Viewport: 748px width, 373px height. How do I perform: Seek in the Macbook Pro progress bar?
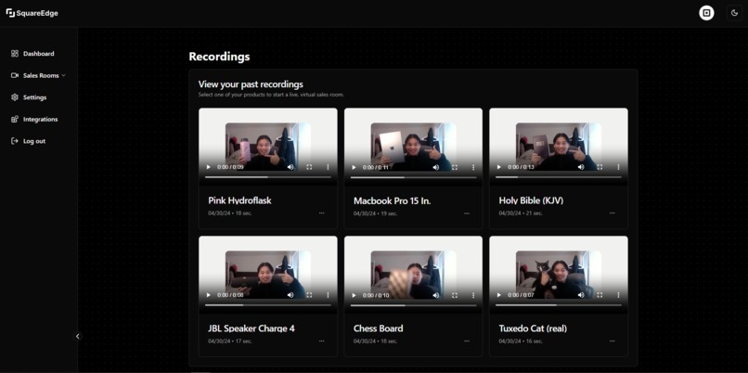tap(413, 177)
